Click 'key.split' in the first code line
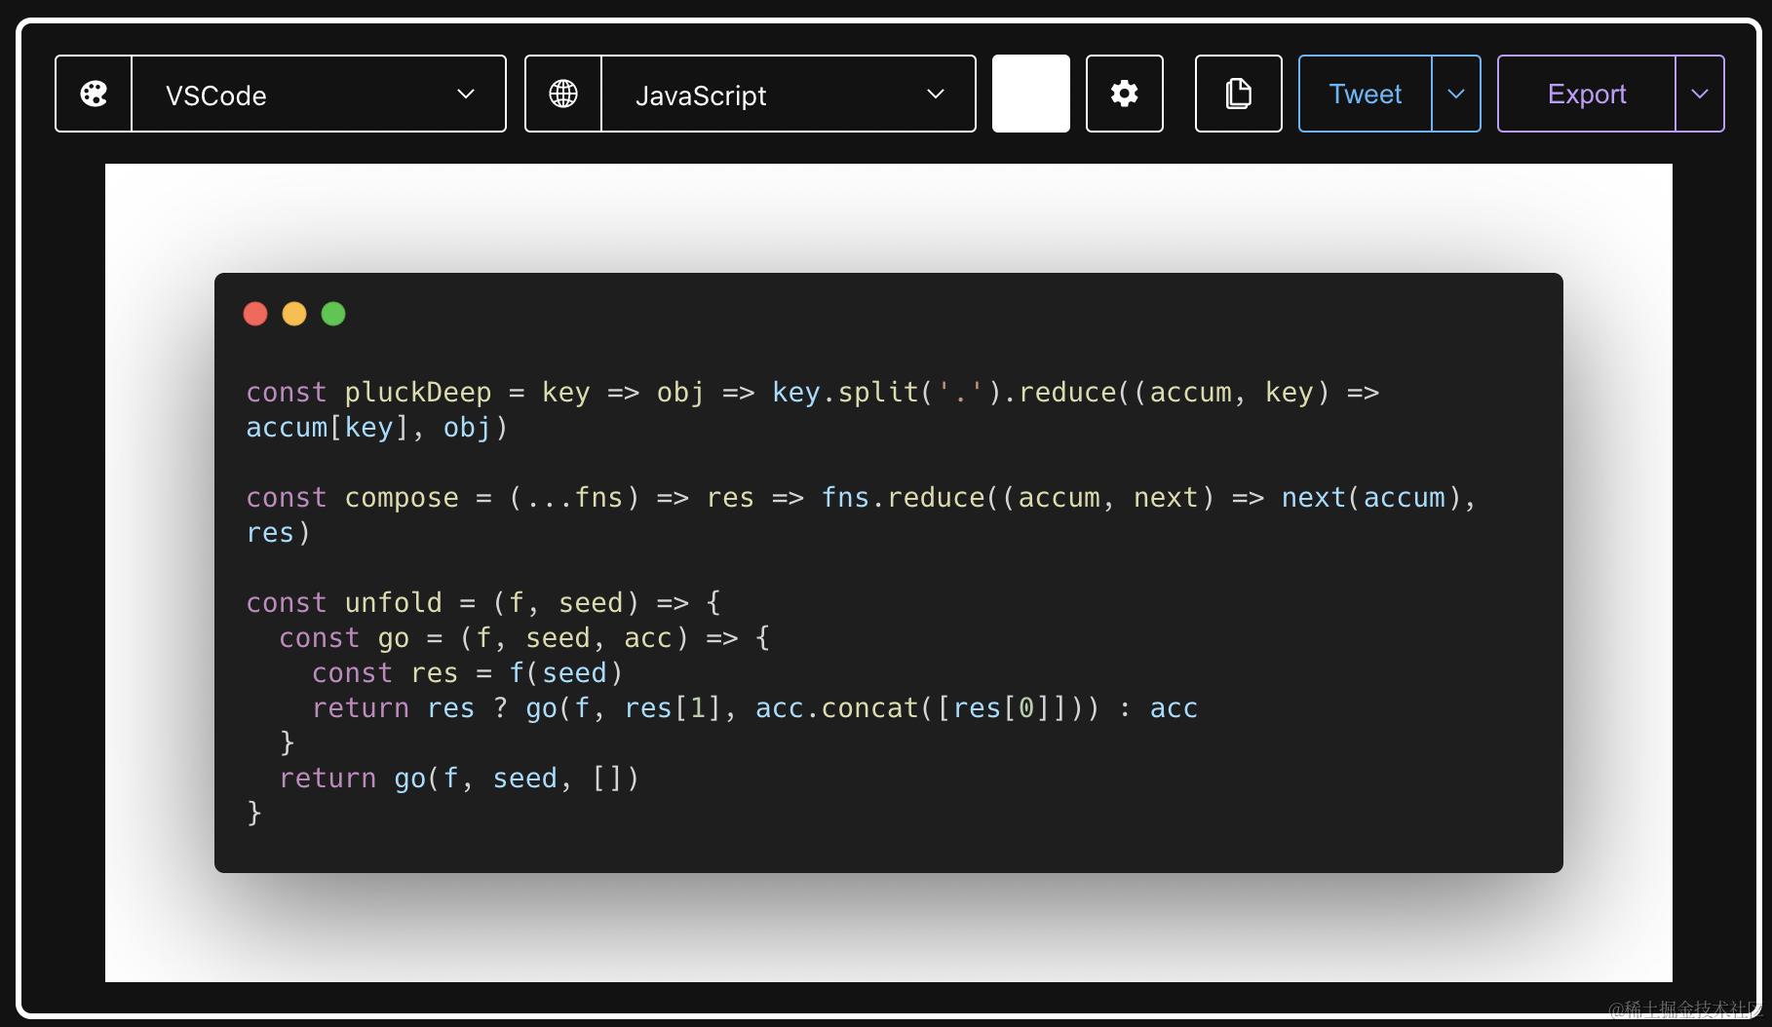 [x=846, y=393]
